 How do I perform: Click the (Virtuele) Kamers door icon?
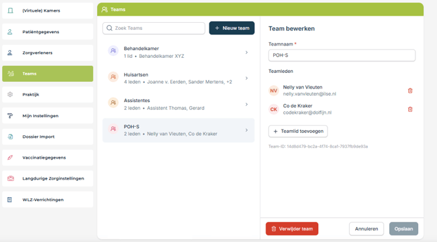point(10,10)
